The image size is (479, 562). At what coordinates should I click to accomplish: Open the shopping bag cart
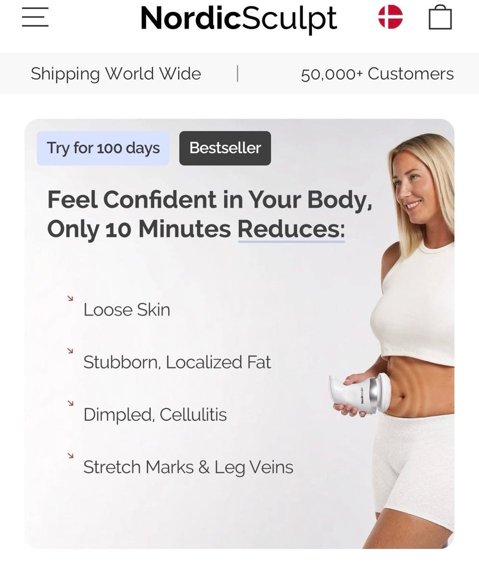(x=440, y=17)
